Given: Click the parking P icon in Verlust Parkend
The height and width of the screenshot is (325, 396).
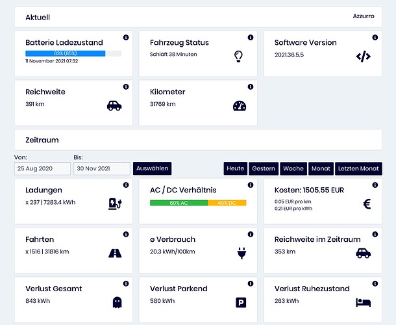Looking at the screenshot, I should coord(241,302).
